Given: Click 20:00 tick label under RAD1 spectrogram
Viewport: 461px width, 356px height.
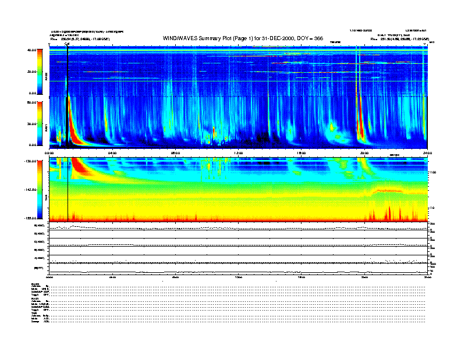Looking at the screenshot, I should 364,153.
